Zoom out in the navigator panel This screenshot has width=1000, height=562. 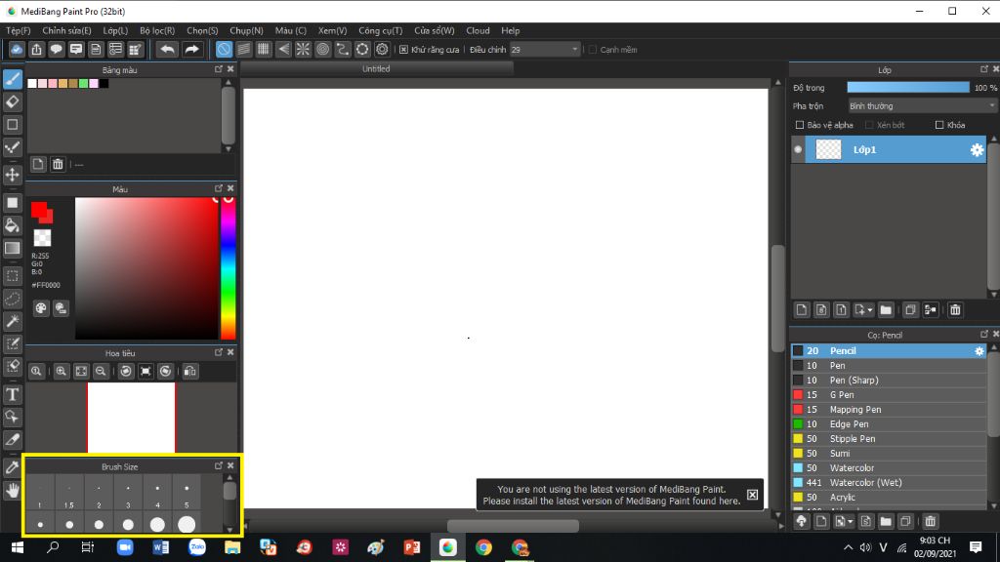[101, 371]
